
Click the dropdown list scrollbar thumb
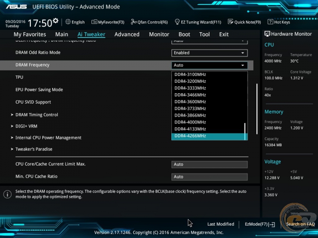click(x=245, y=131)
